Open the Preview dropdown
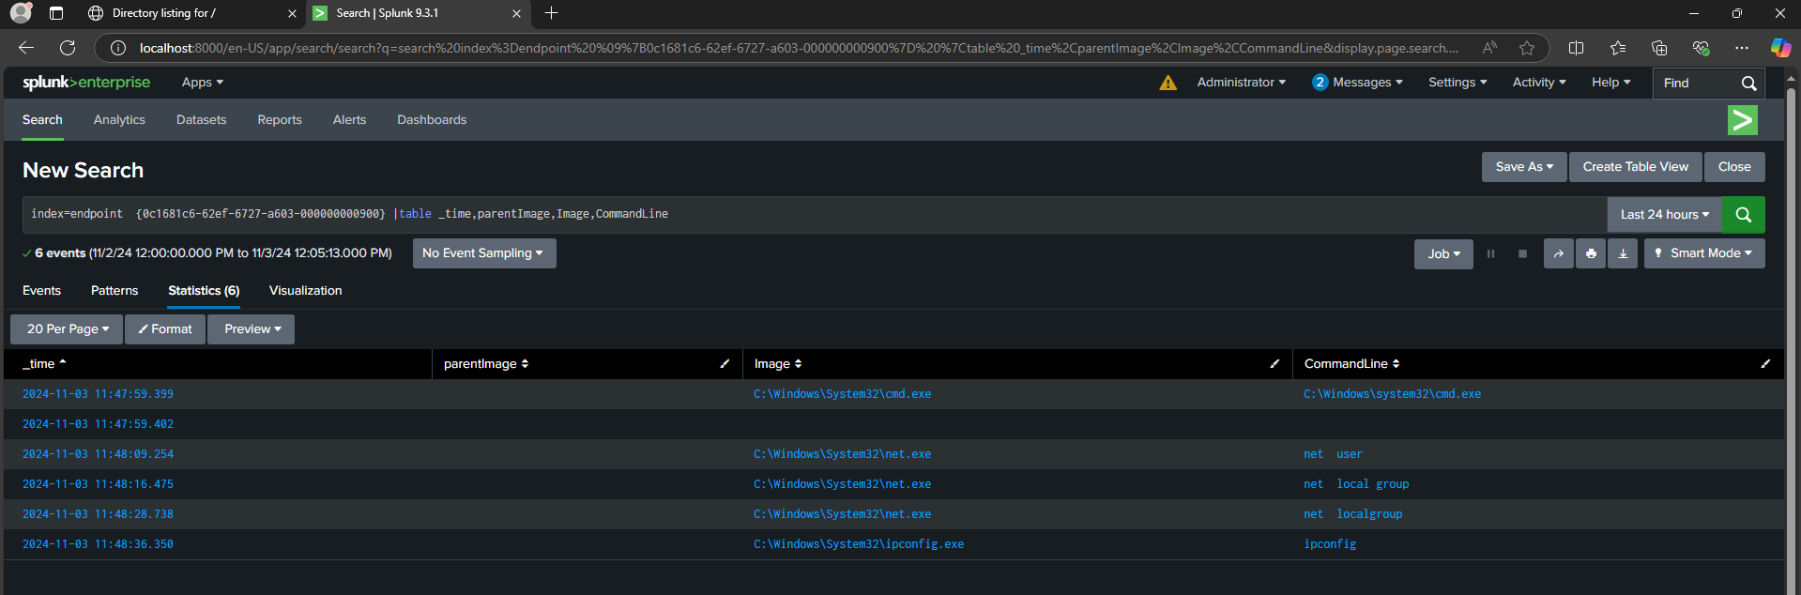The image size is (1801, 595). click(x=252, y=329)
